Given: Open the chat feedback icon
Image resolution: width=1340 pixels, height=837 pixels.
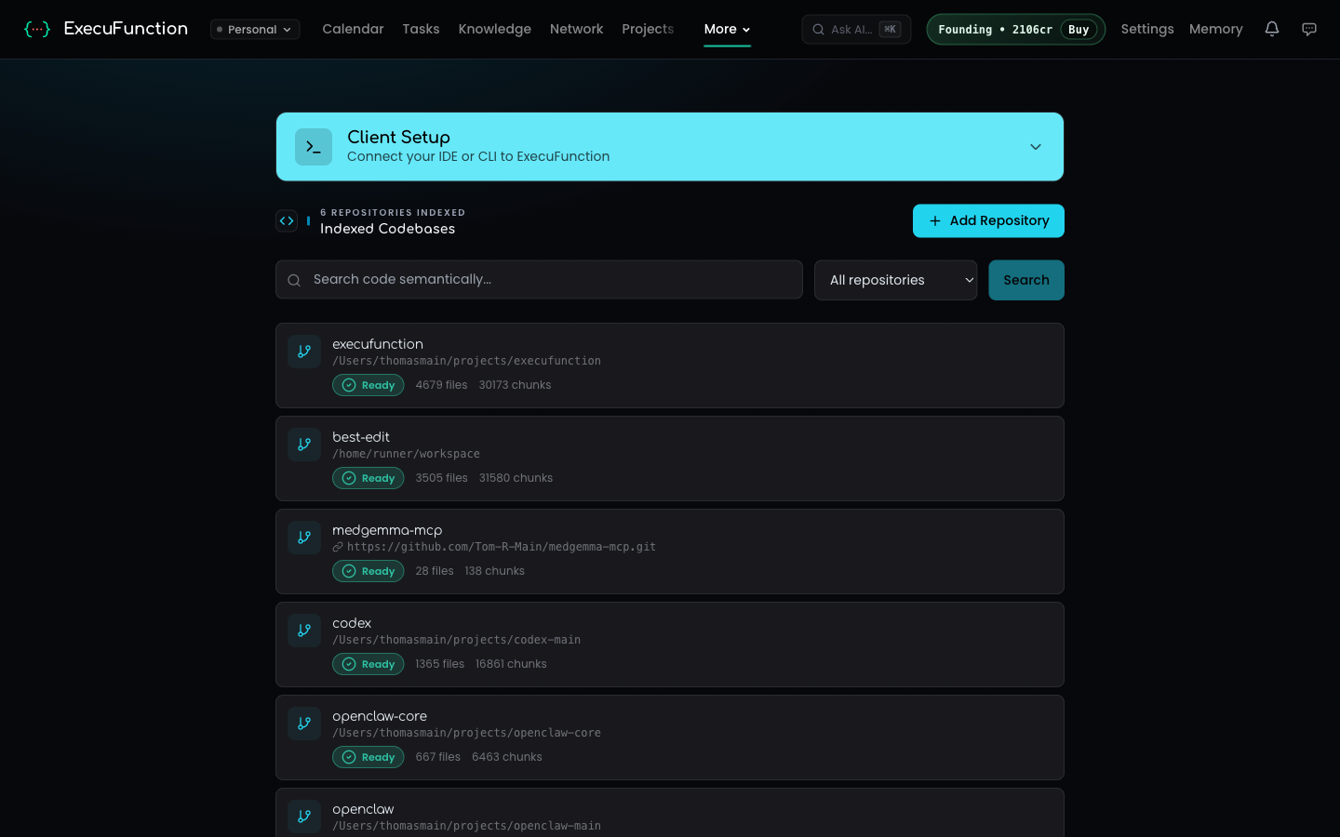Looking at the screenshot, I should 1309,29.
